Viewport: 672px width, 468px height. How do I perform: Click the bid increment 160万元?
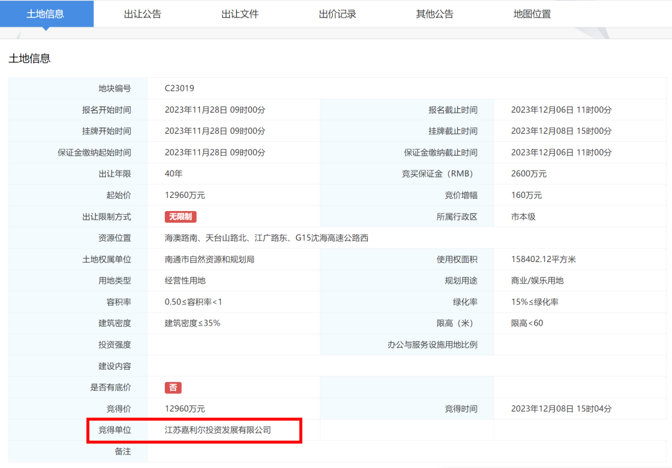(x=526, y=195)
